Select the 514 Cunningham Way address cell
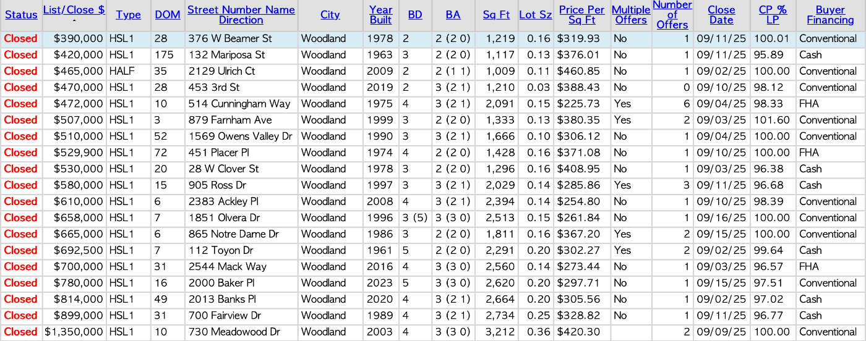 coord(234,104)
